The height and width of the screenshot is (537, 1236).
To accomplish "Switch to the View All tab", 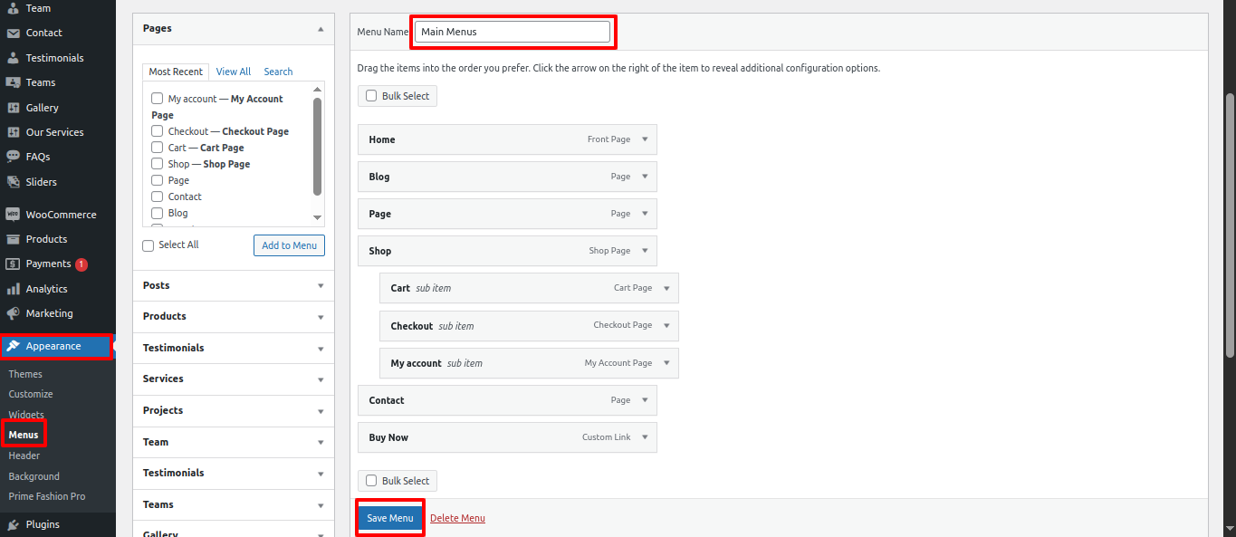I will [x=233, y=72].
